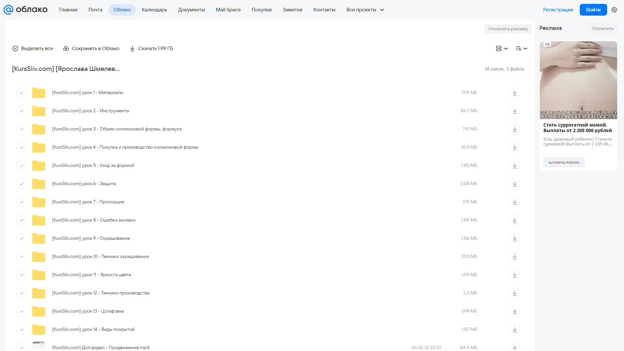Click folder icon for урок 12 - Техники производства
Screen dimensions: 624x351
pos(39,293)
